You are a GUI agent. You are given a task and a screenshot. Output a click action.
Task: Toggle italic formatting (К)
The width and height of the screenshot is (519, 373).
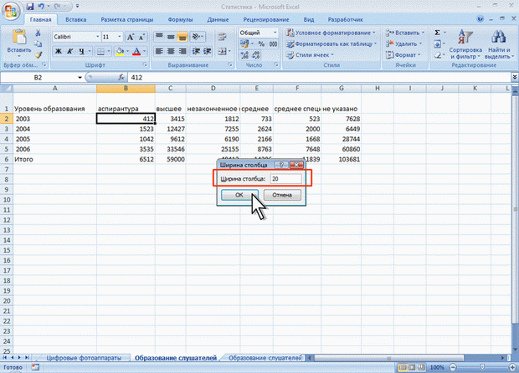[x=71, y=51]
